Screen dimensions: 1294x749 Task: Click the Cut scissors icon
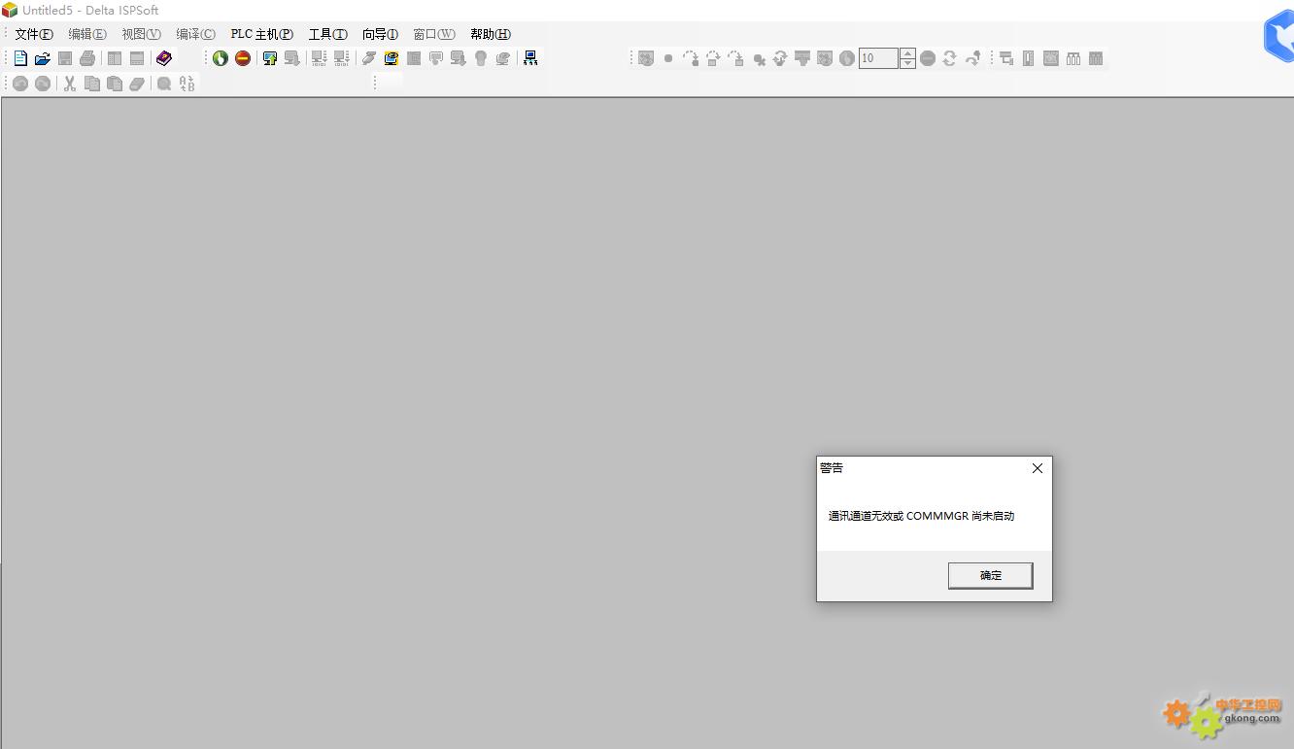[70, 84]
